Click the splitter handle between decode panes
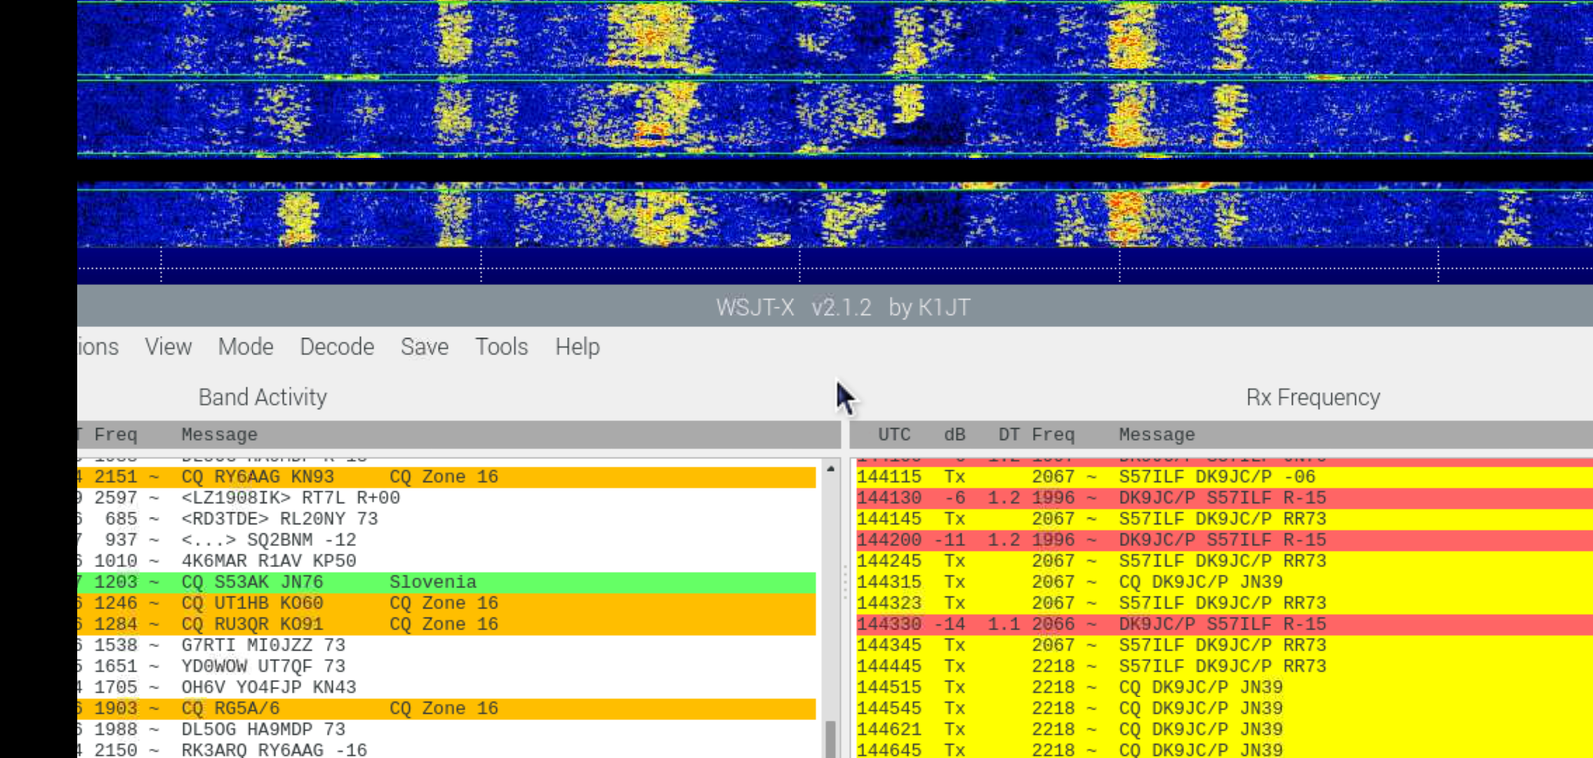This screenshot has height=758, width=1593. 845,581
